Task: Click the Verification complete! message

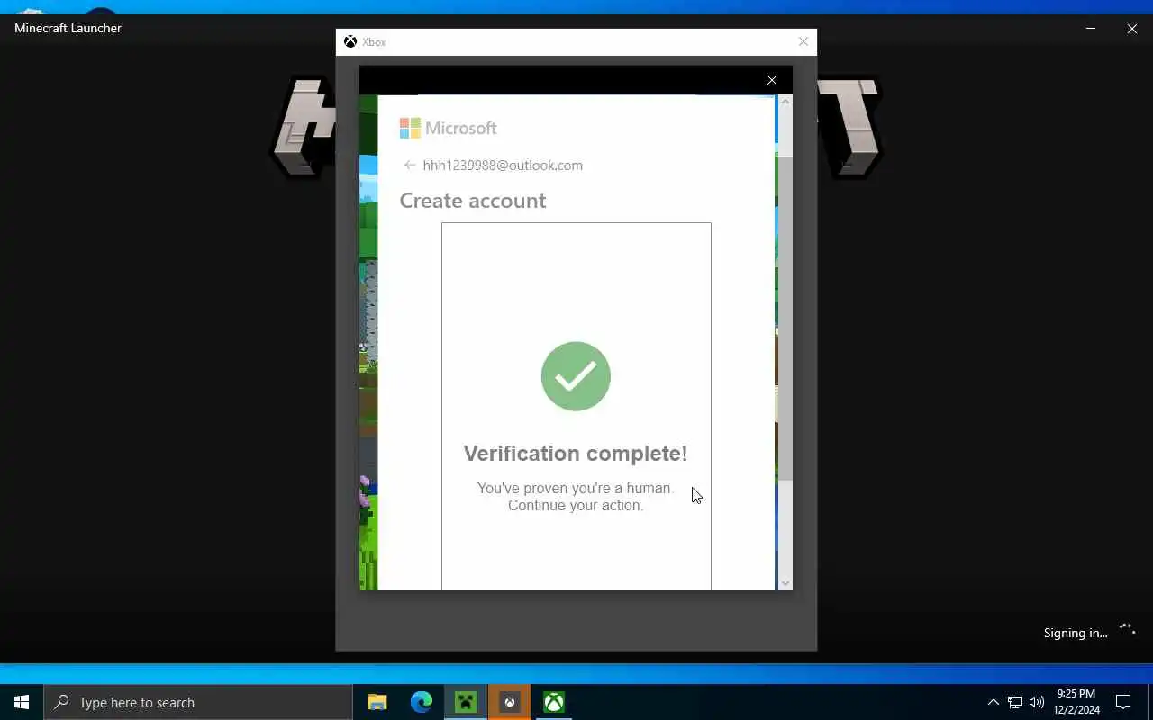Action: pos(576,453)
